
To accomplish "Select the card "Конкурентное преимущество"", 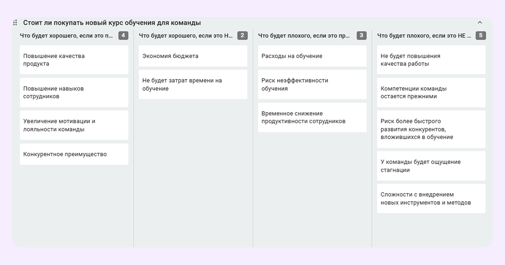I will [x=74, y=154].
